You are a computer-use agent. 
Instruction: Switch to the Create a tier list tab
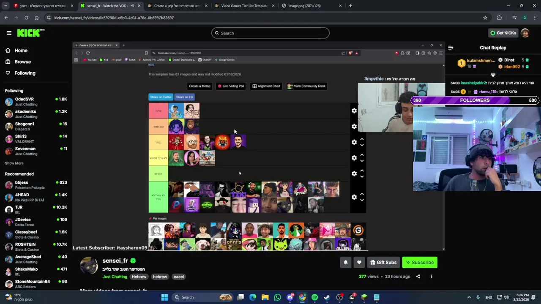tap(177, 6)
